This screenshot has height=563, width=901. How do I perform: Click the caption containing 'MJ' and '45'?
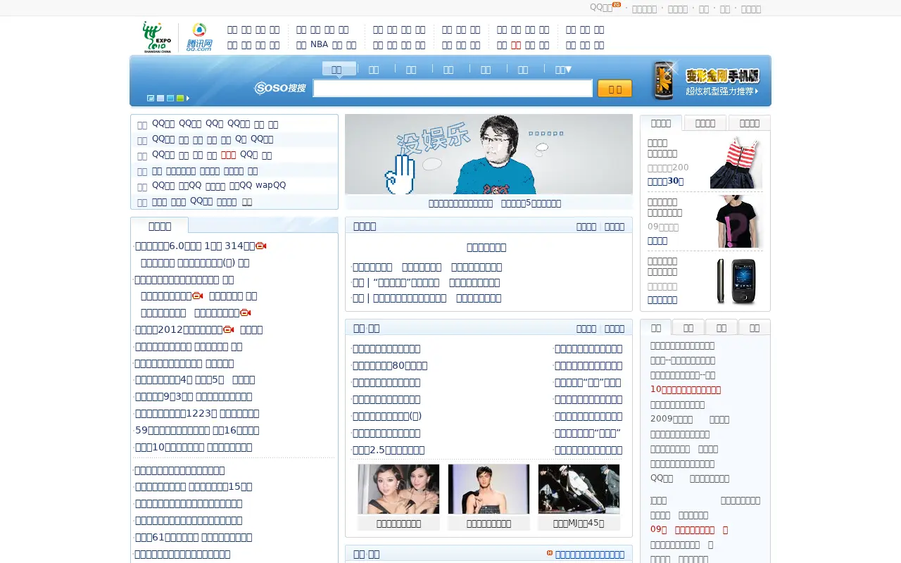579,523
